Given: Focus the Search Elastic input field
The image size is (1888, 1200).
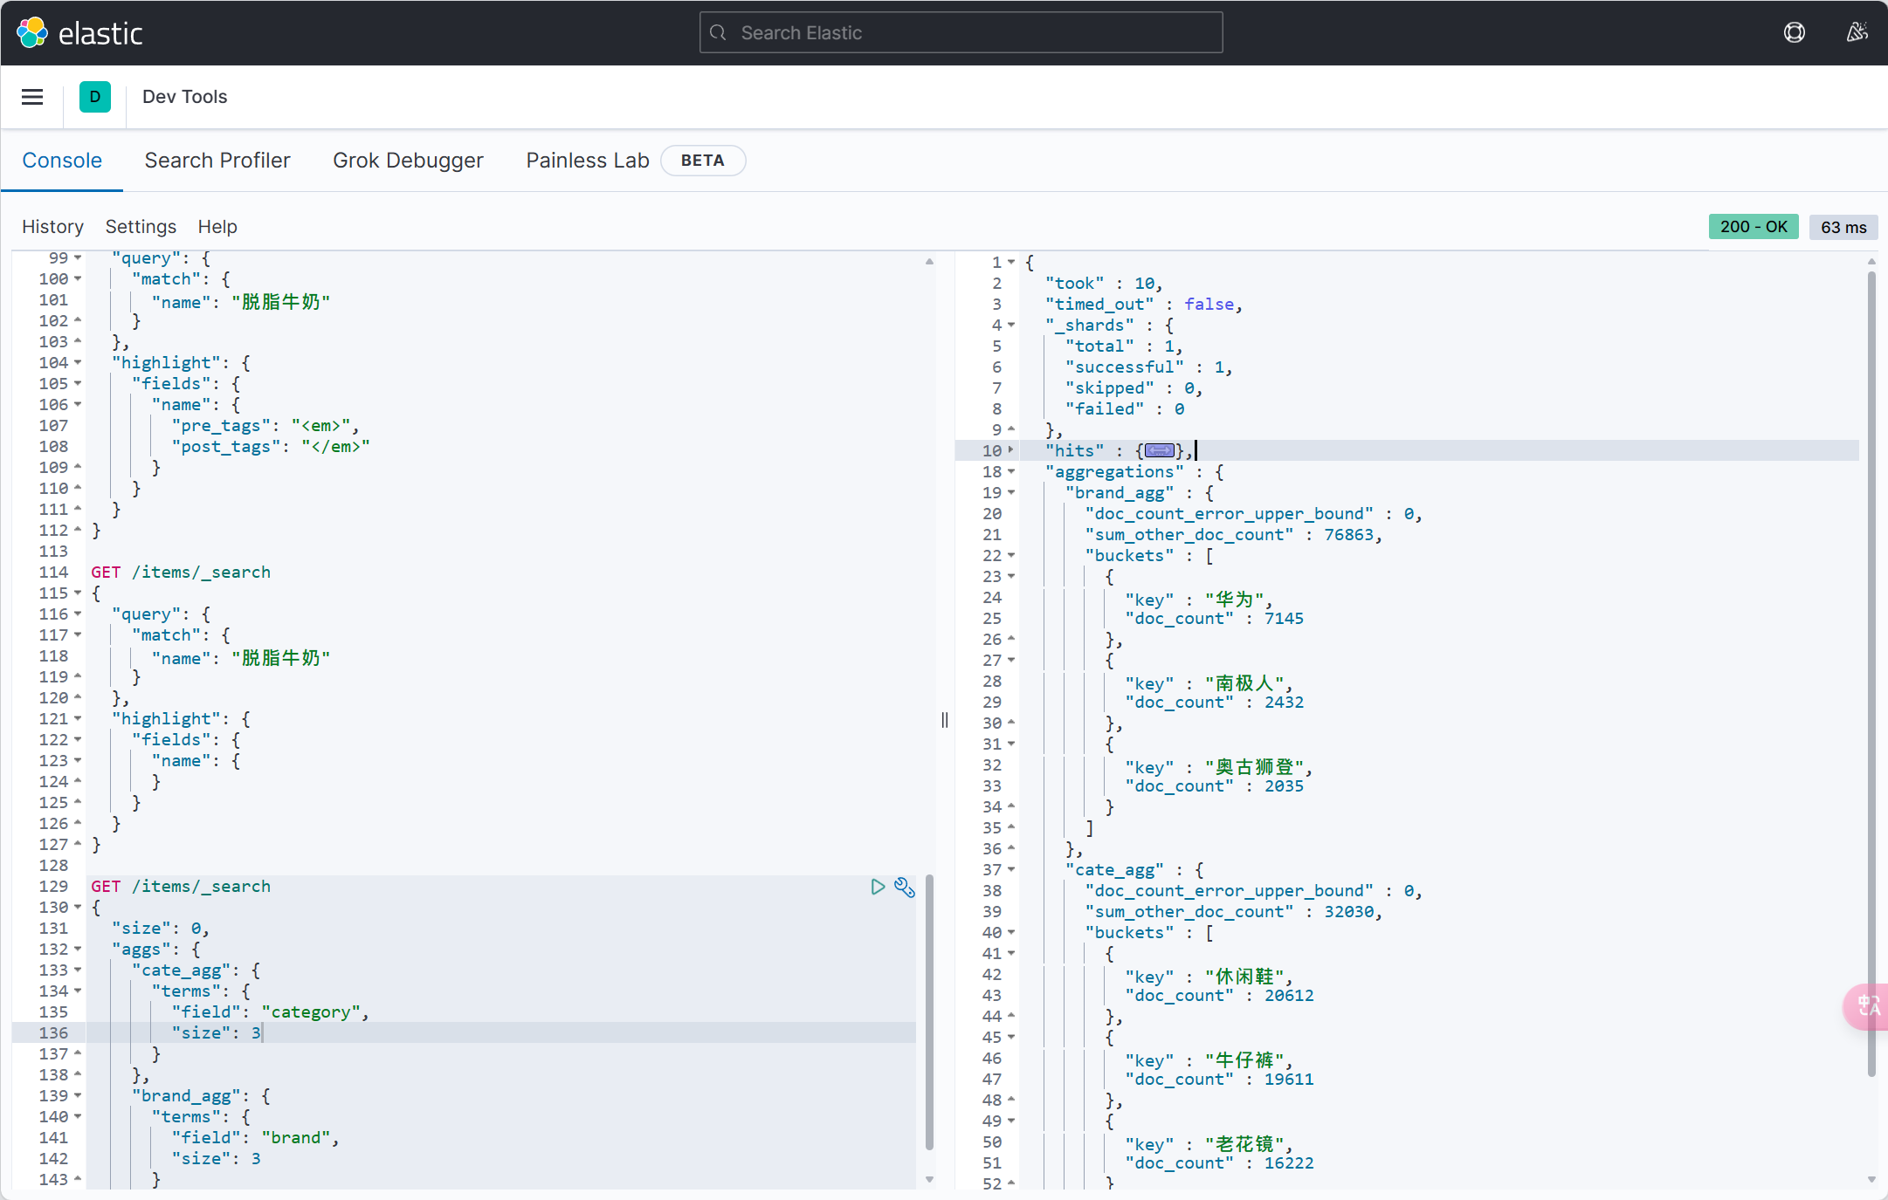Looking at the screenshot, I should pyautogui.click(x=961, y=33).
